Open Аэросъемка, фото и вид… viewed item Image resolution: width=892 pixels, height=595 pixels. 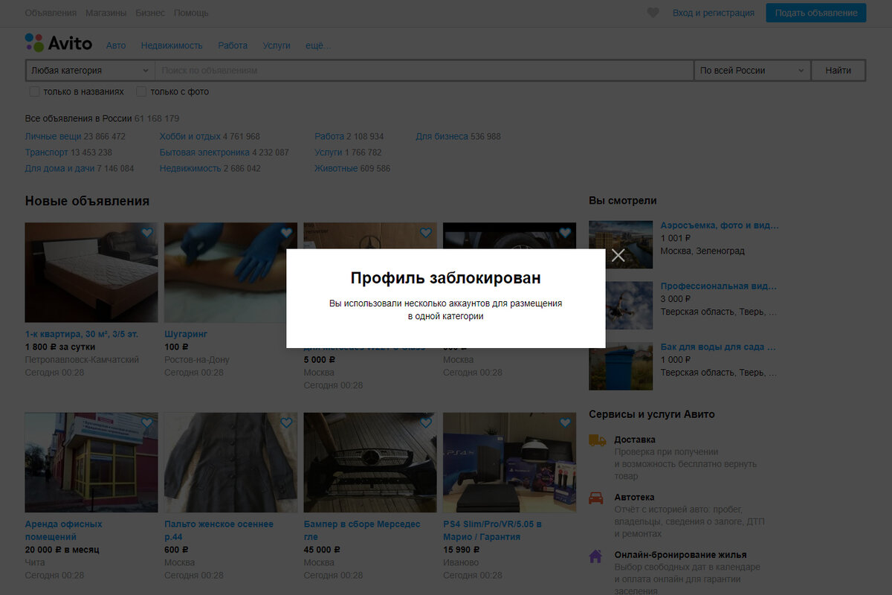(720, 225)
